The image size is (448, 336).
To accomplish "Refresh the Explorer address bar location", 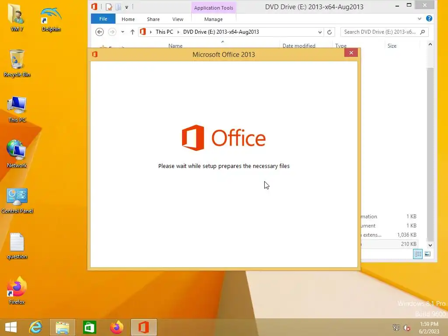I will pos(329,32).
